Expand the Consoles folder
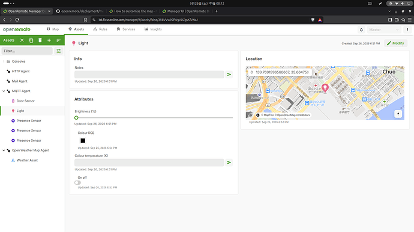414x232 pixels. [4, 62]
